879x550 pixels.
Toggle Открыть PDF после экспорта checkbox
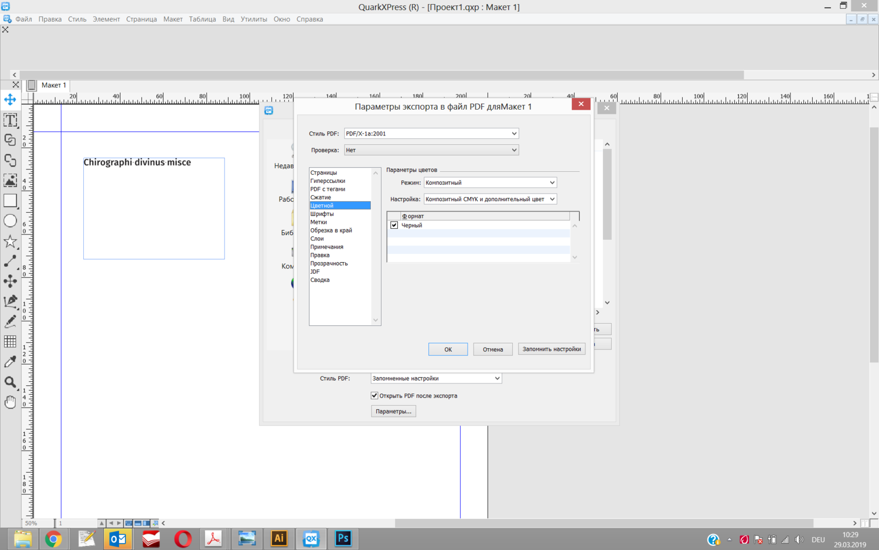374,396
